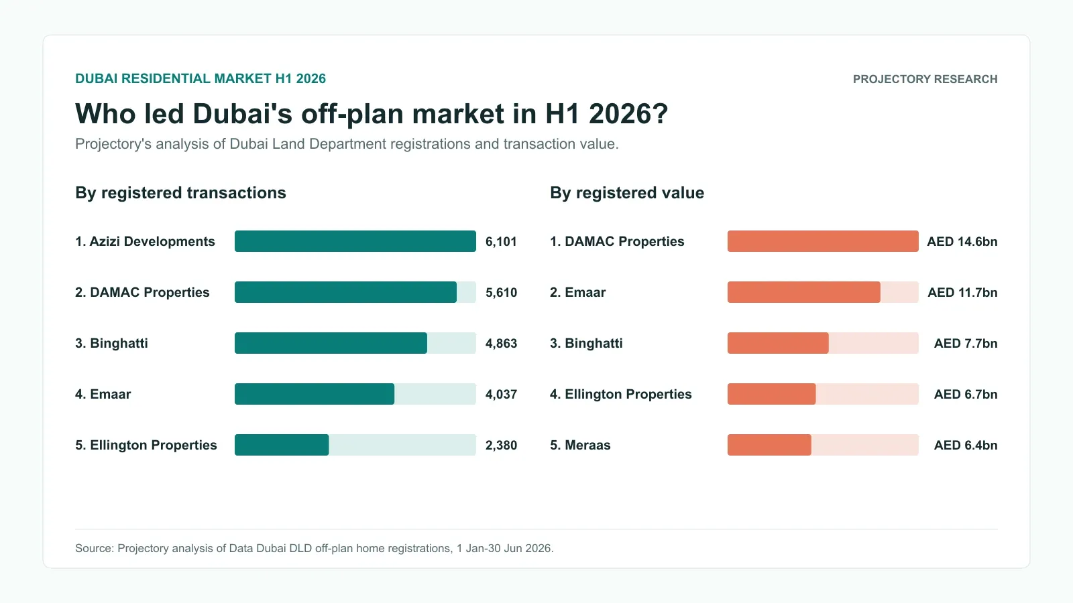
Task: Click the orange bar for AED 7.7bn
Action: (x=778, y=343)
